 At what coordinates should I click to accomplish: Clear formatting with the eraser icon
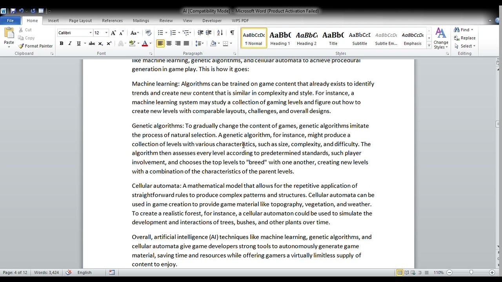148,33
